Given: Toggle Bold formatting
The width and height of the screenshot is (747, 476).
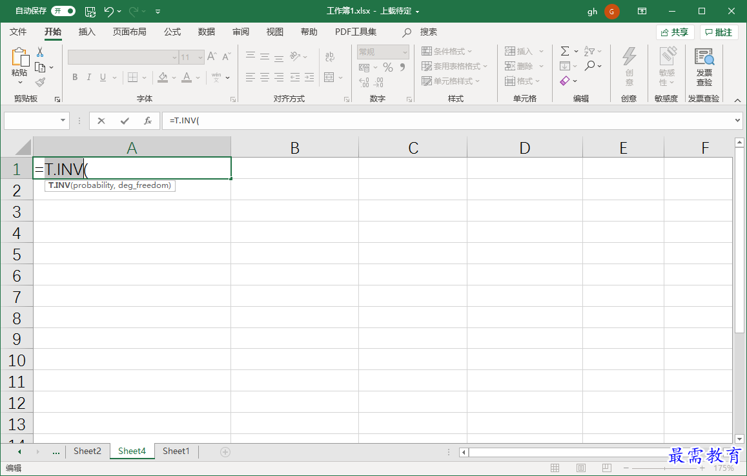Looking at the screenshot, I should click(75, 78).
